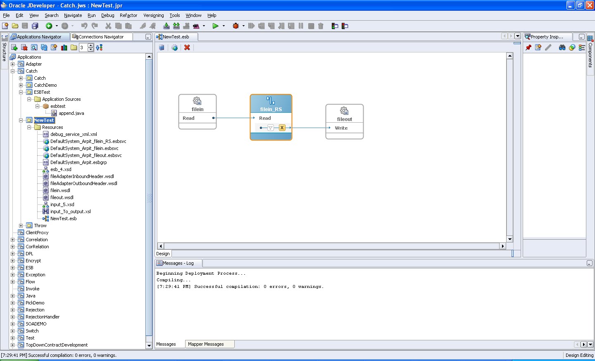
Task: Click the red Debug bug icon
Action: tap(236, 26)
